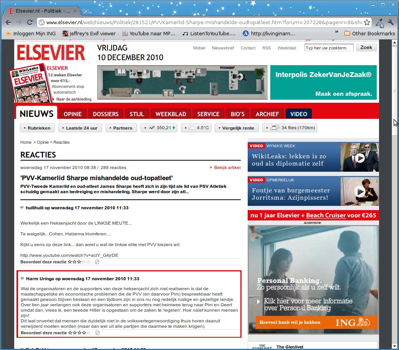Switch to the BIO'S tab
399x350 pixels.
tap(237, 114)
